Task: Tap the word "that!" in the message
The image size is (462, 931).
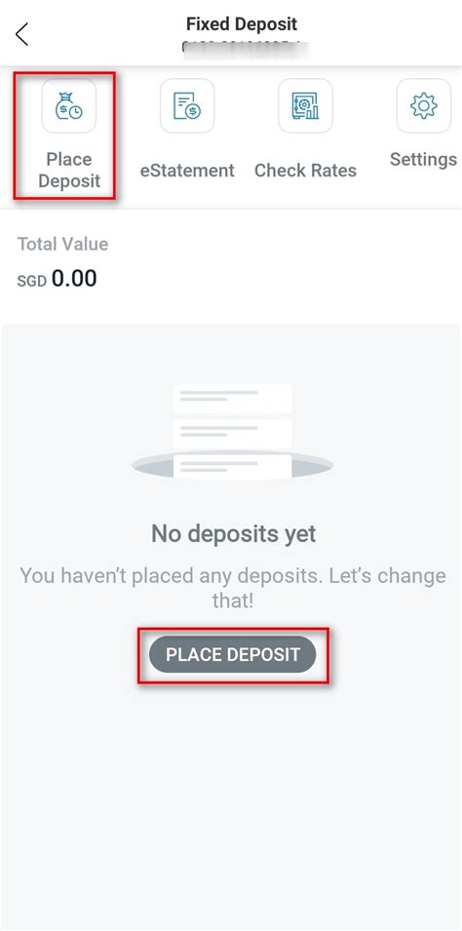Action: click(x=233, y=601)
